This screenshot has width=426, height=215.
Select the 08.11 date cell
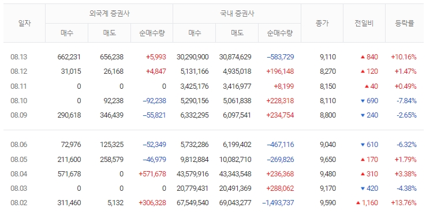(18, 86)
